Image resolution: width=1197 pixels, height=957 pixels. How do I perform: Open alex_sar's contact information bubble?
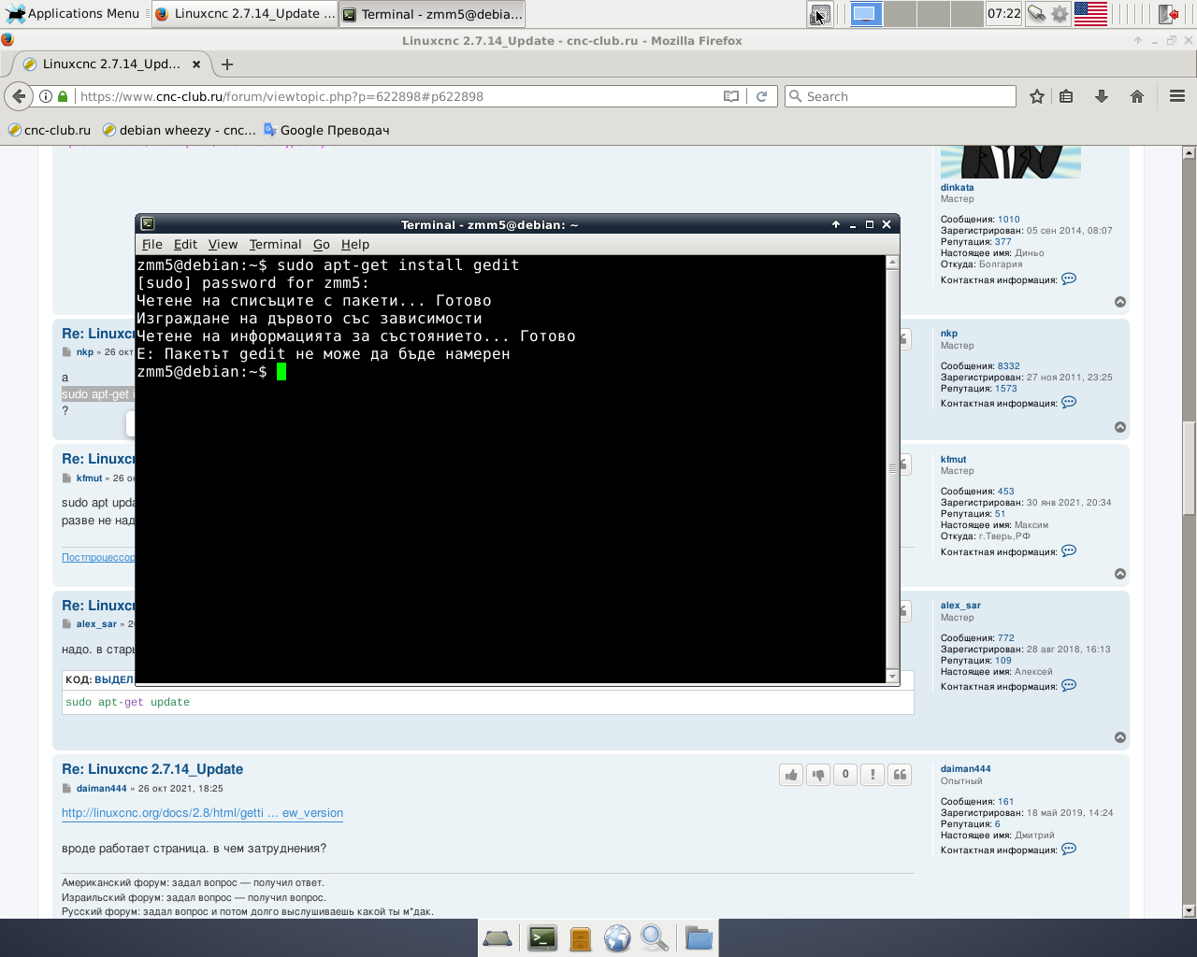point(1069,686)
